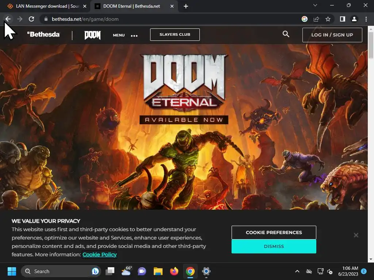This screenshot has height=280, width=374.
Task: Close the privacy notice with the X
Action: (356, 235)
